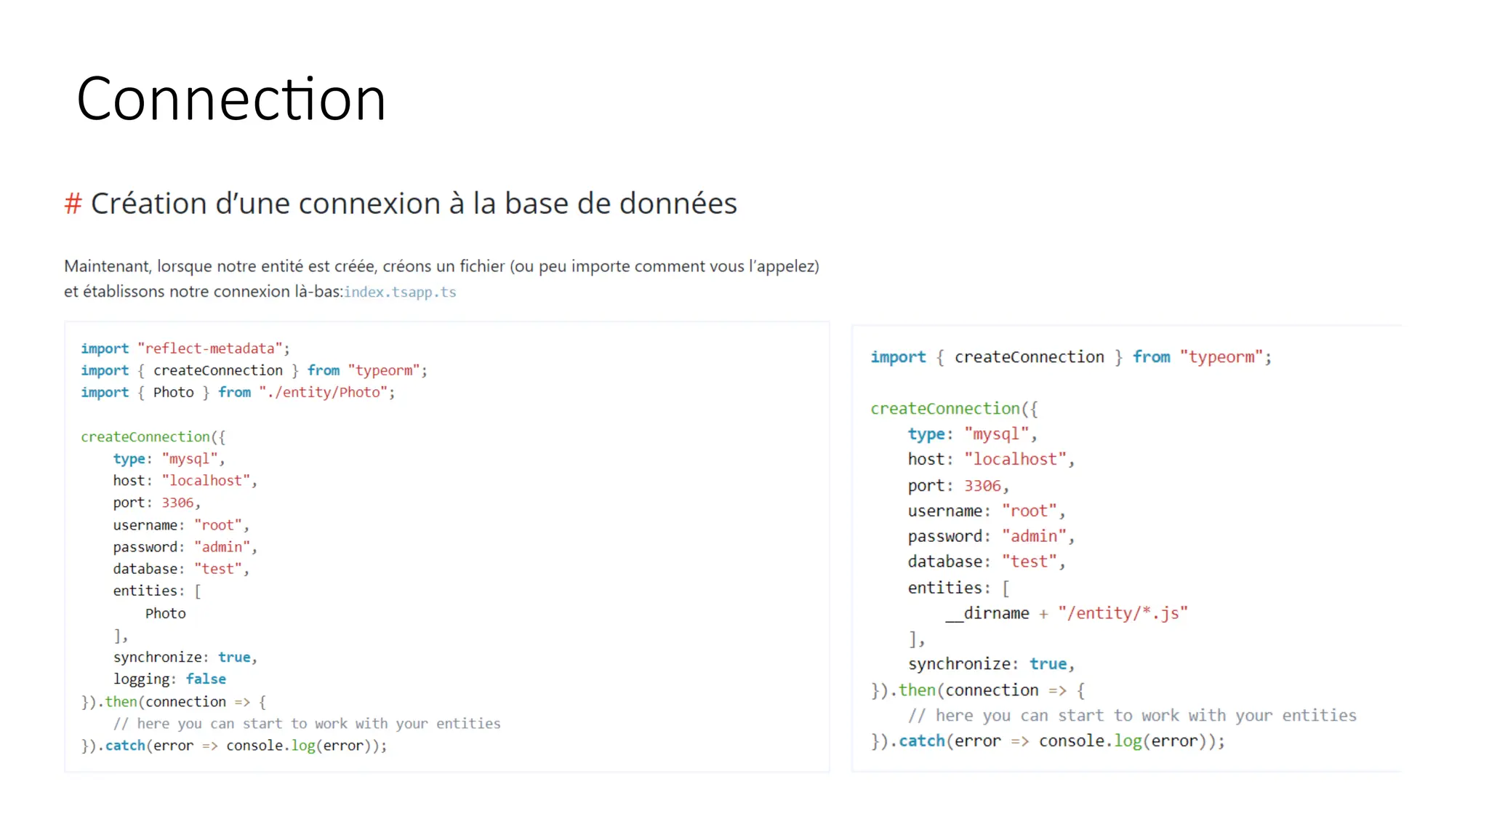Click port value 3306 in left code
The height and width of the screenshot is (838, 1489).
click(x=177, y=503)
